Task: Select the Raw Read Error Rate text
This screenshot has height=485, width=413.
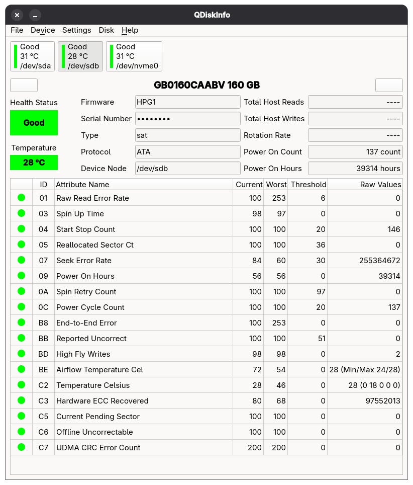Action: pyautogui.click(x=92, y=198)
